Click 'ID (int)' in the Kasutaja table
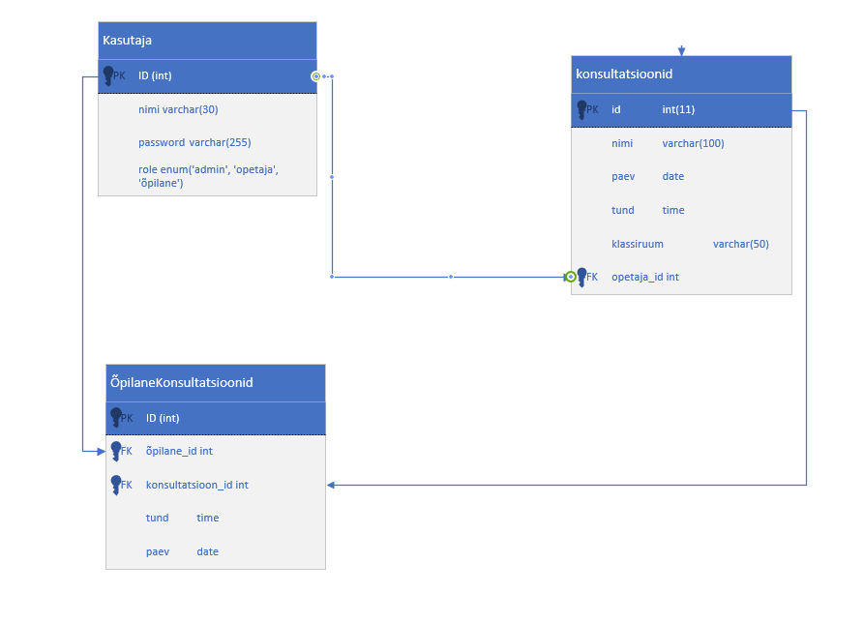This screenshot has height=623, width=864. (155, 76)
